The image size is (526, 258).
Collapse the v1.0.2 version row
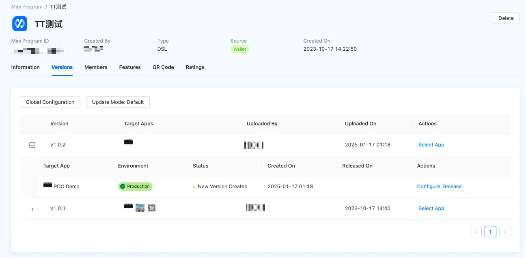[x=32, y=145]
